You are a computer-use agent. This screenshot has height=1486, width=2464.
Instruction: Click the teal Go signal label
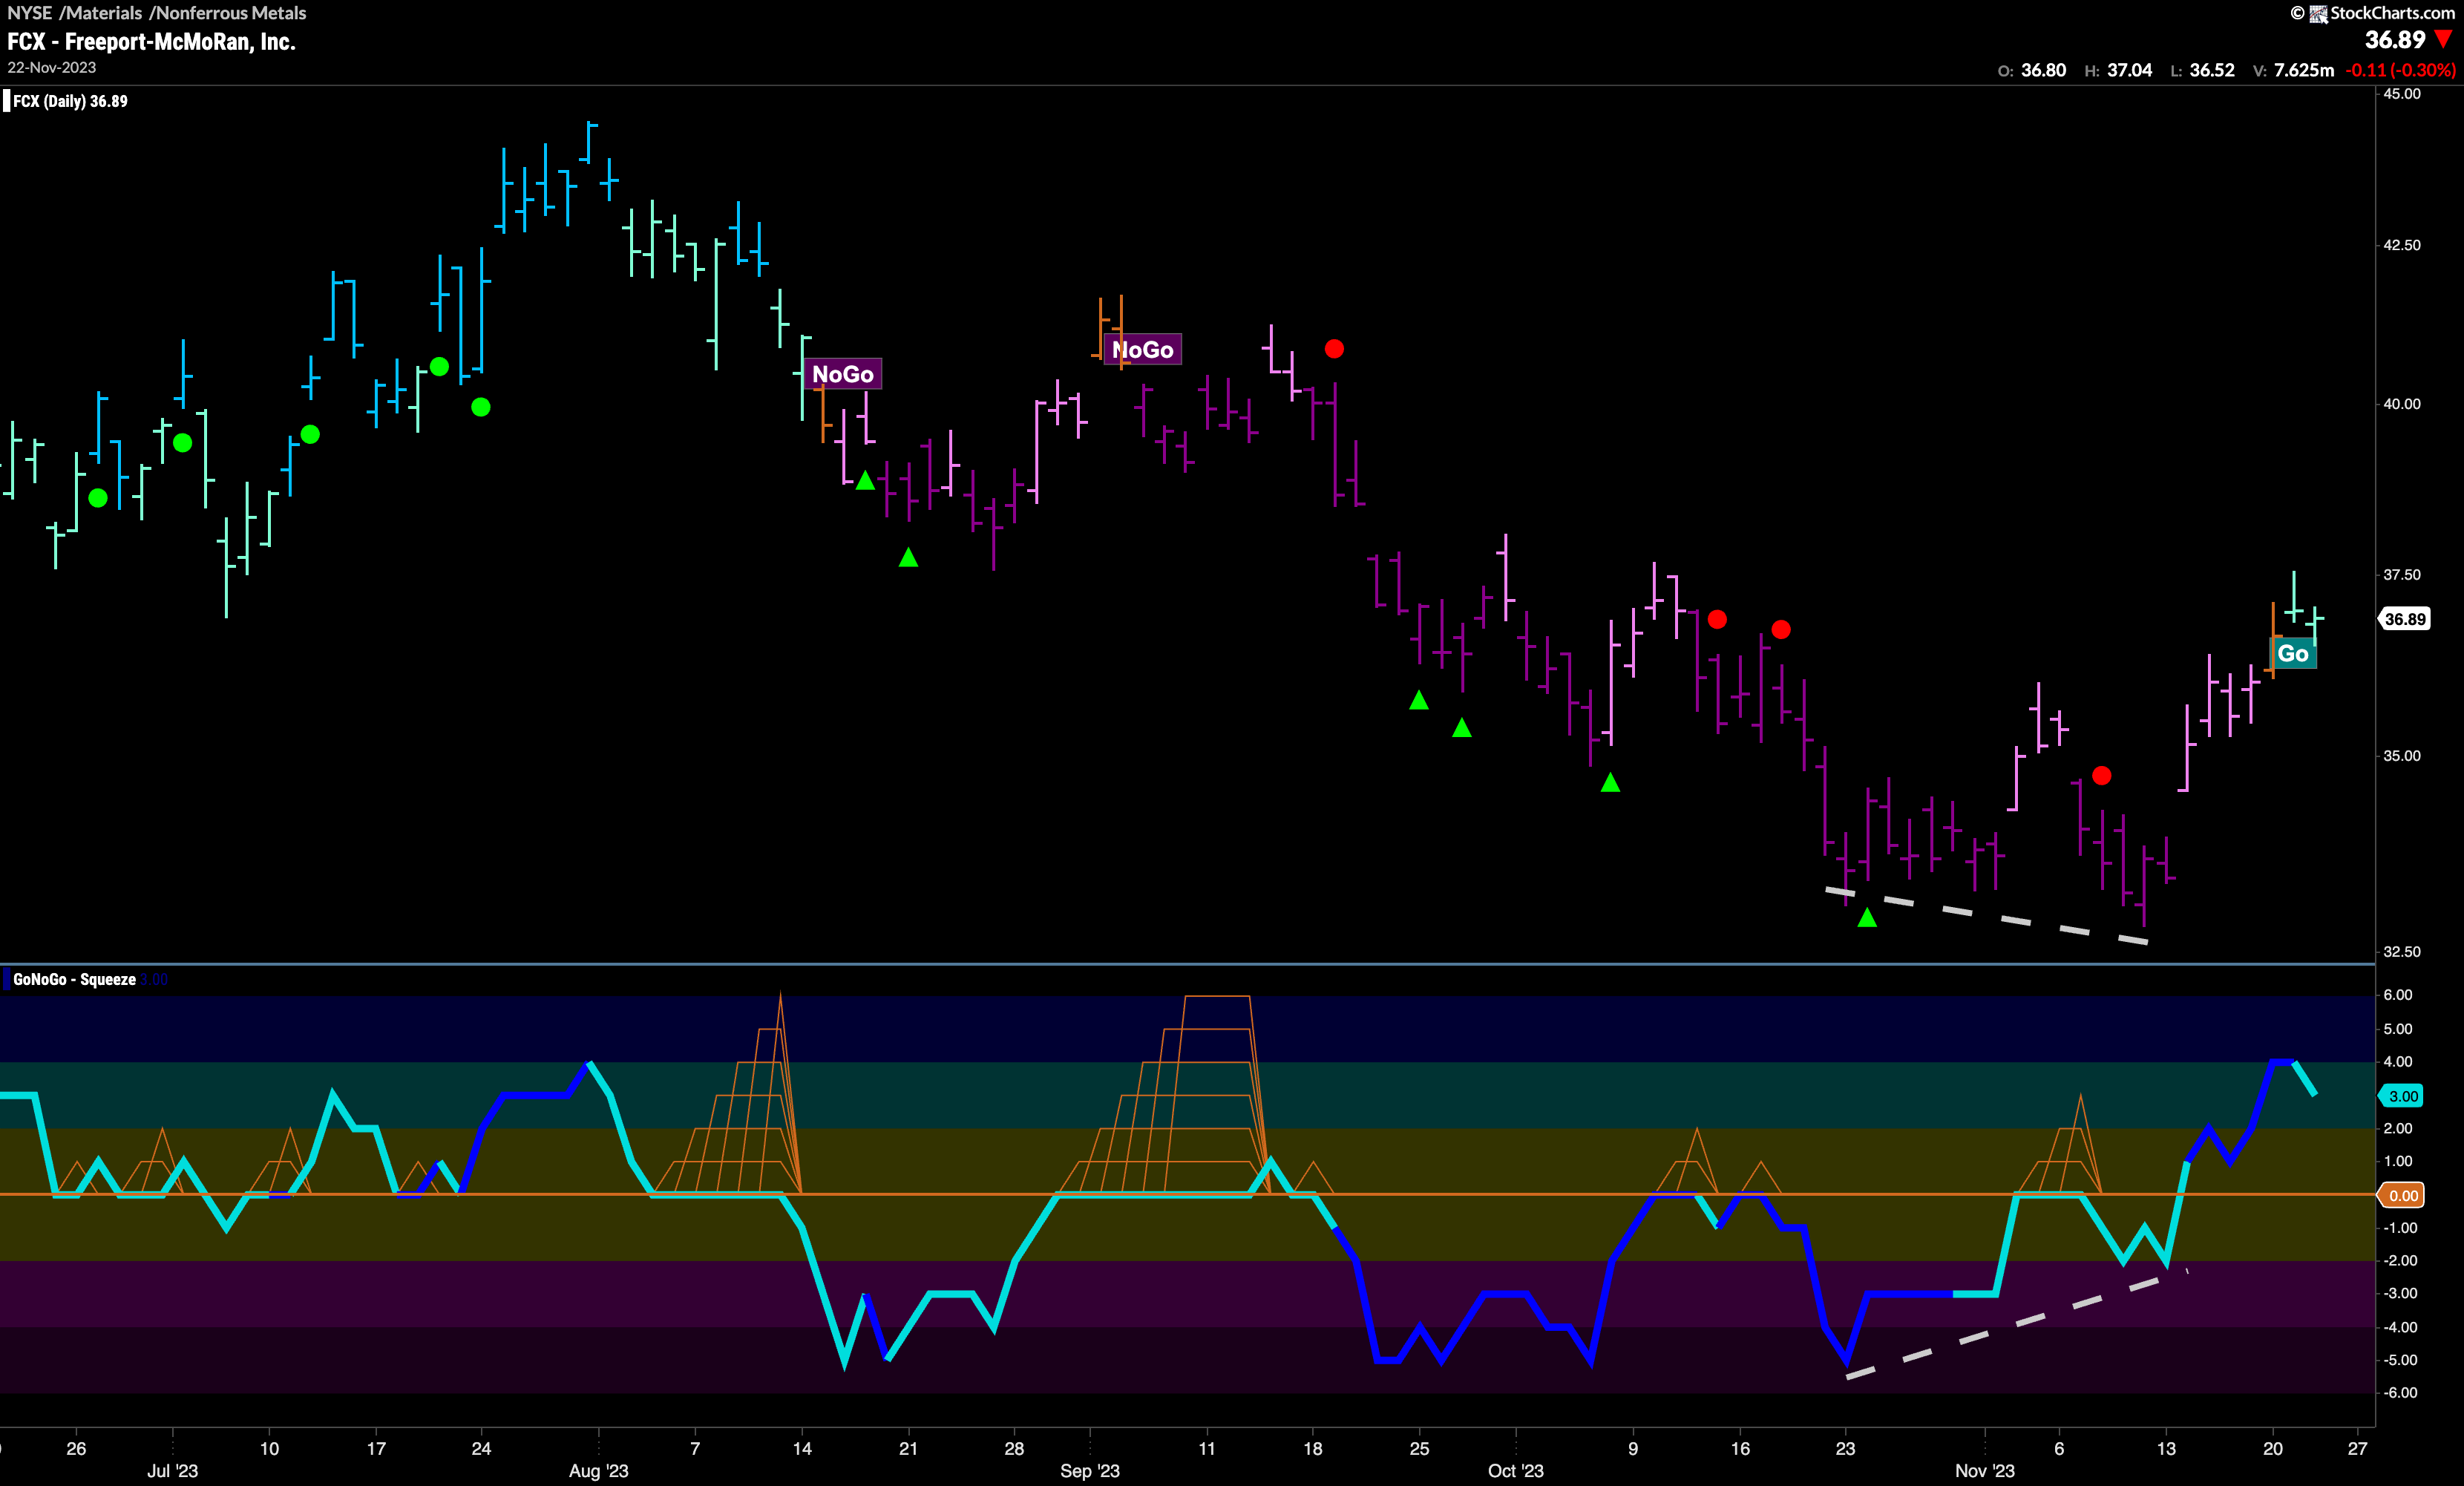point(2292,654)
